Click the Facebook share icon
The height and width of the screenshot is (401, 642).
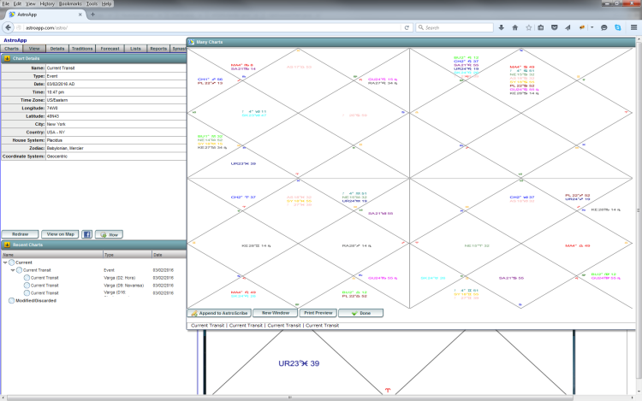[x=86, y=233]
